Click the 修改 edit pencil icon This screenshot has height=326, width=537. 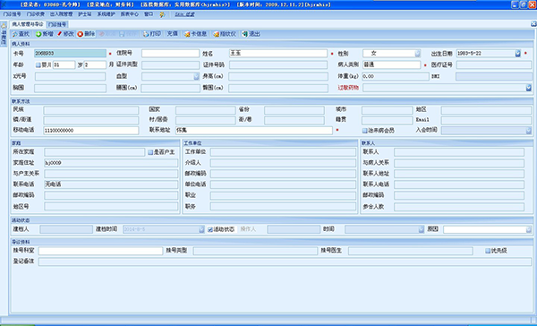coord(60,34)
